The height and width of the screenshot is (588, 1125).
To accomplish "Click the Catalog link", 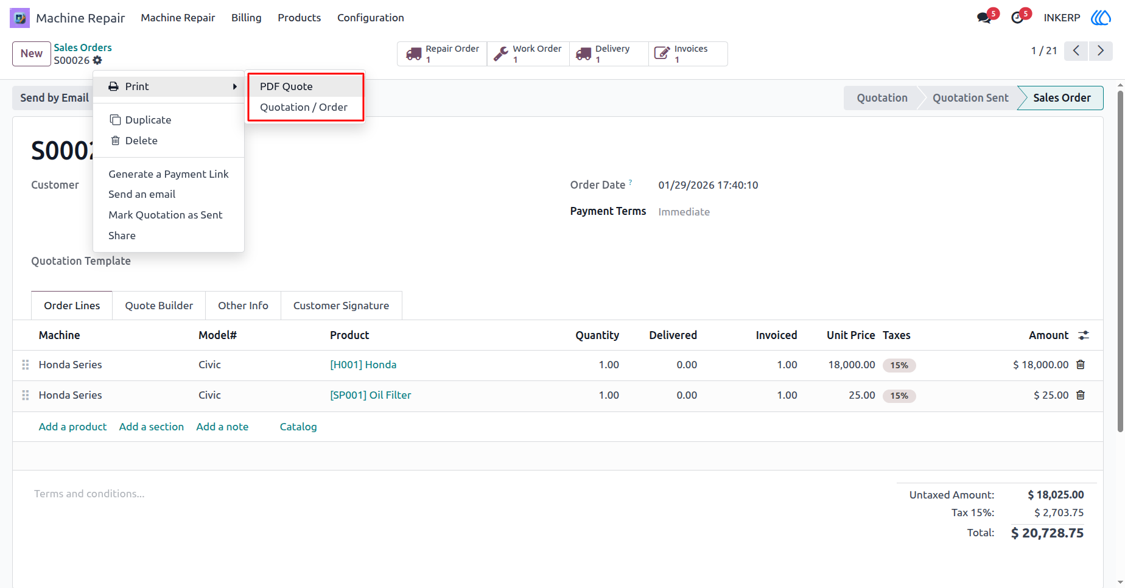I will pos(298,427).
